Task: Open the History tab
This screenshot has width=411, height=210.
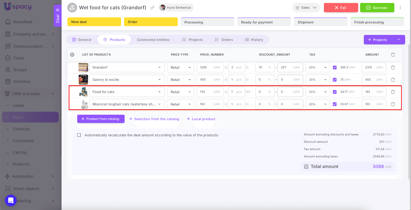Action: click(x=254, y=40)
